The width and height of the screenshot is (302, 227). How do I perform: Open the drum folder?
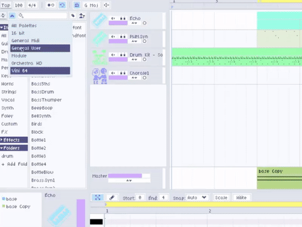pyautogui.click(x=8, y=156)
